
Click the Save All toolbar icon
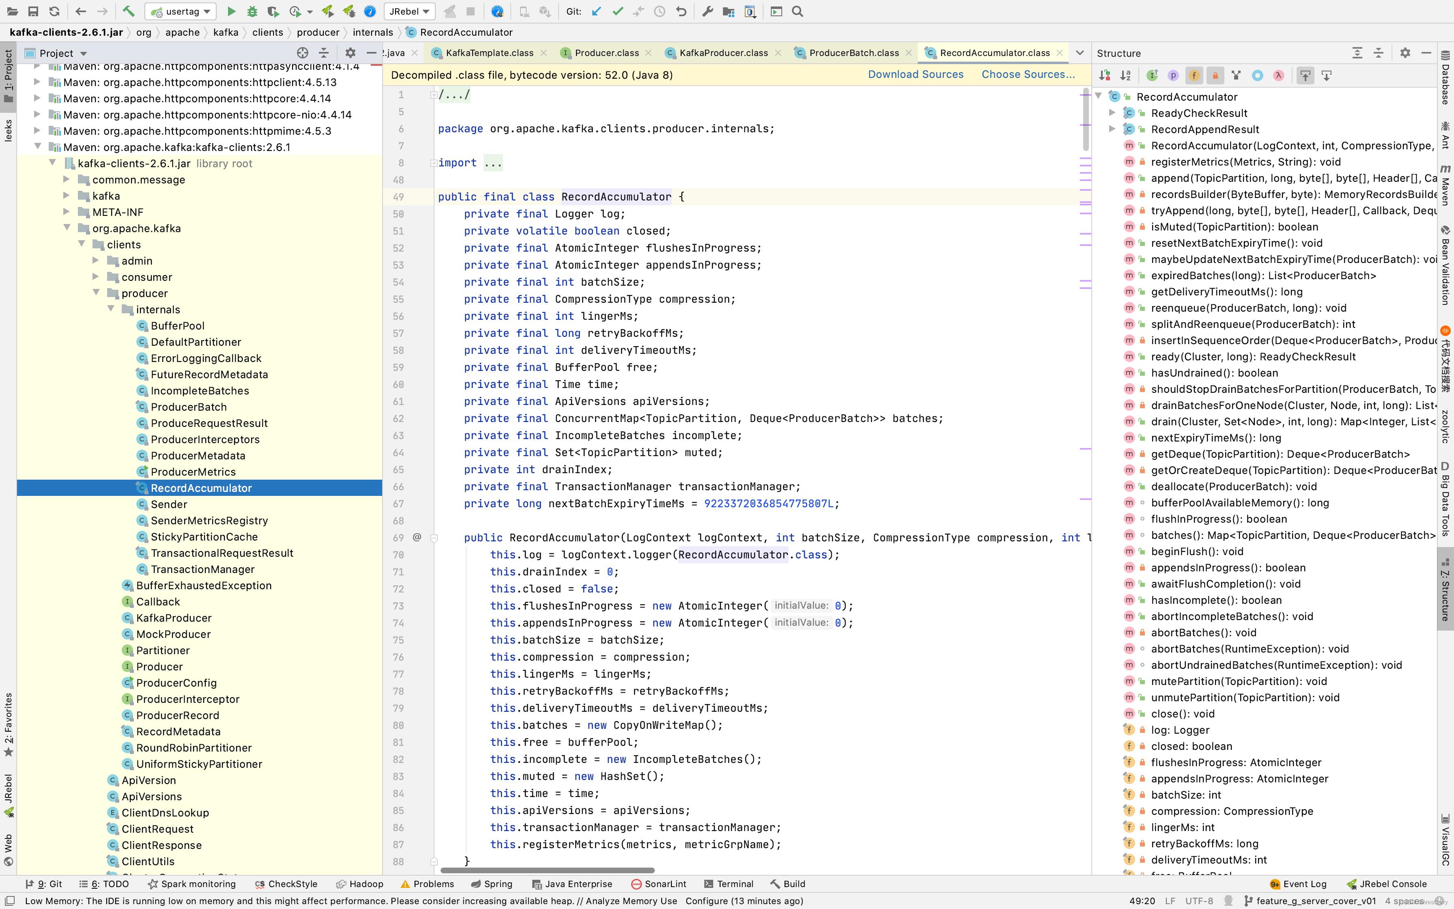point(33,11)
